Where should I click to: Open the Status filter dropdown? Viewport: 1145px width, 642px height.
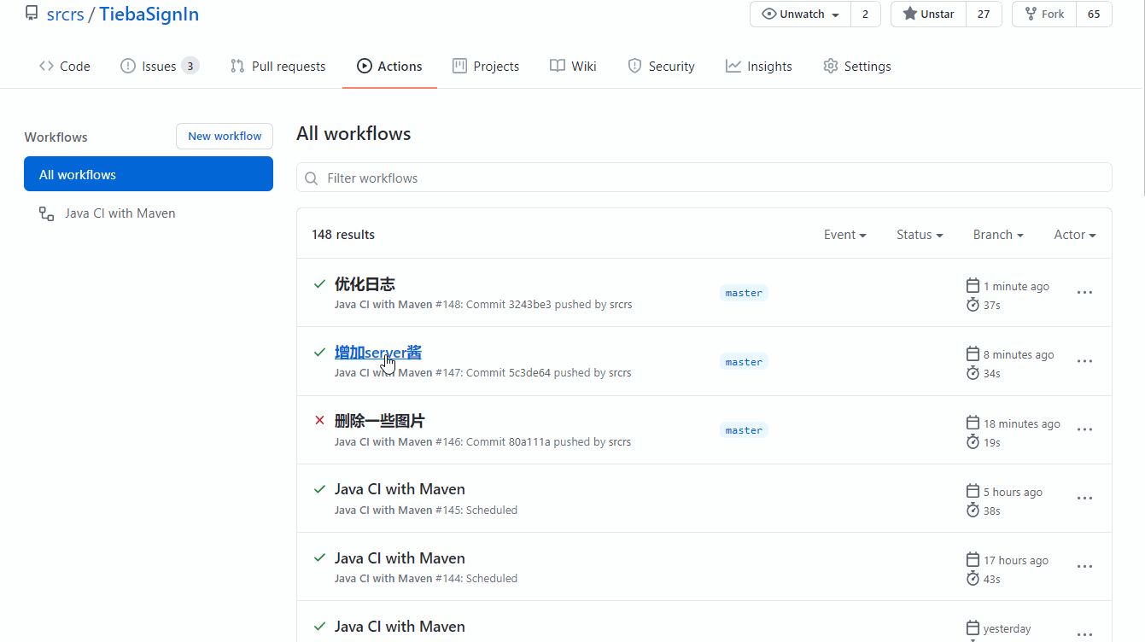[x=920, y=235]
